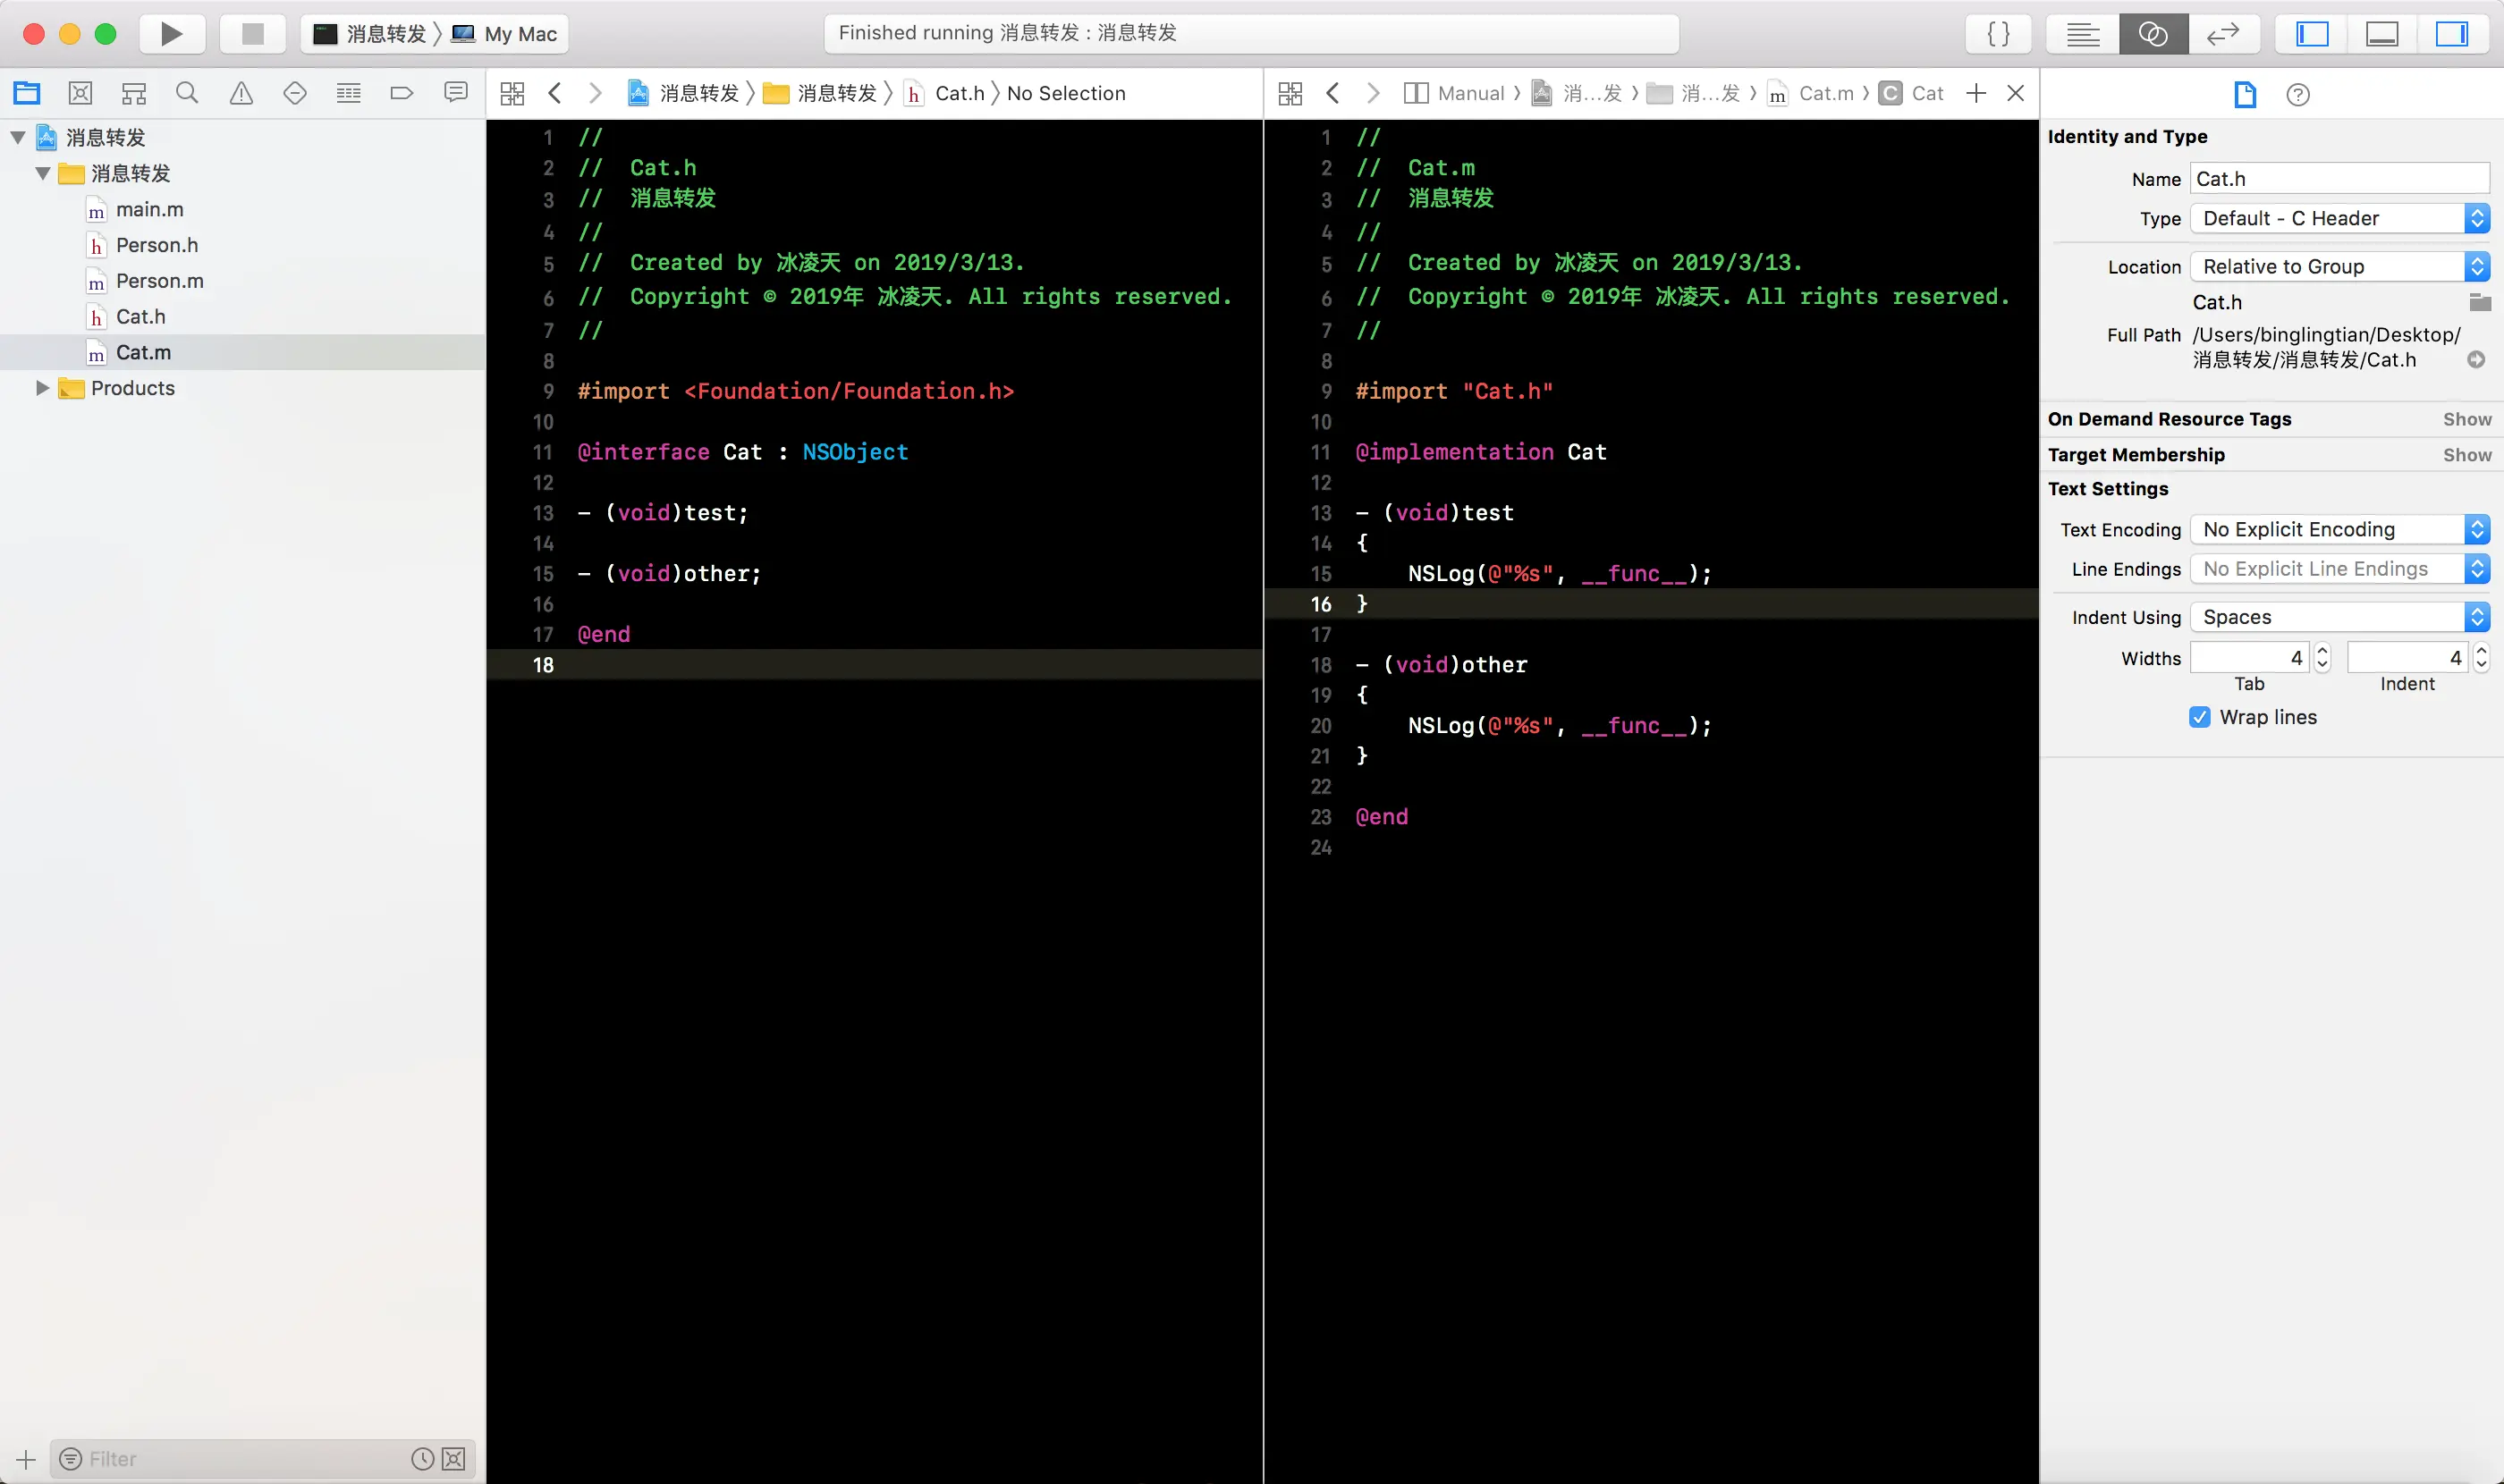Close the assistant editor pane
This screenshot has width=2504, height=1484.
pos(2016,93)
